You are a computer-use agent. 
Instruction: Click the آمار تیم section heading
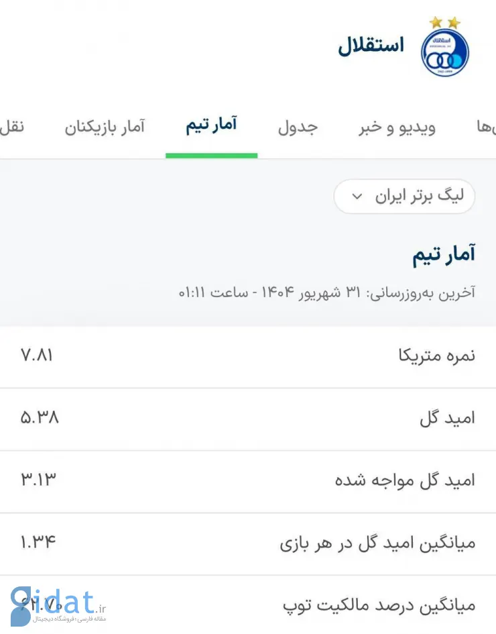(444, 255)
